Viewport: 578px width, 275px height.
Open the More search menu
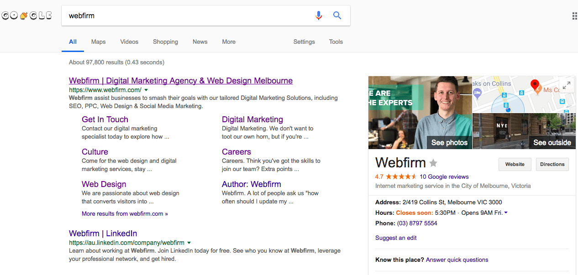[229, 42]
